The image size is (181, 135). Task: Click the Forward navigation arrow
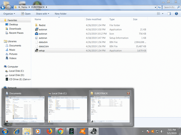(8, 7)
